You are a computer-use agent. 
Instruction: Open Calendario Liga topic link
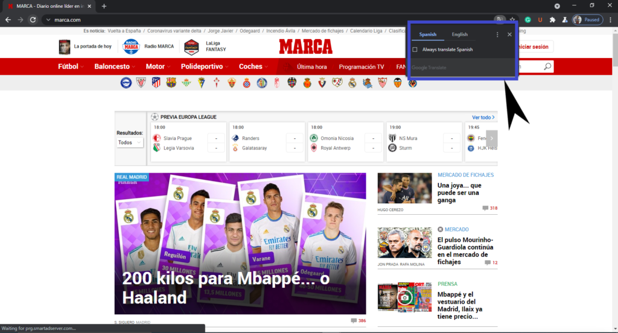366,31
